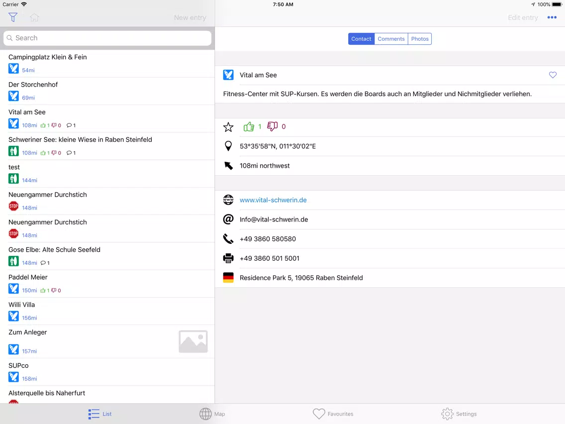Viewport: 565px width, 424px height.
Task: Select Gose Elbe: Alte Schule Seefeld
Action: (107, 256)
